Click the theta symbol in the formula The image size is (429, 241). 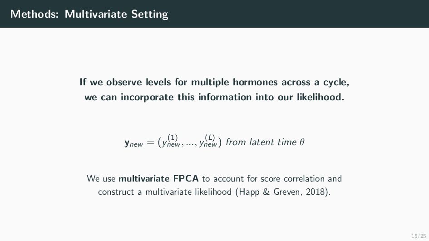[302, 143]
